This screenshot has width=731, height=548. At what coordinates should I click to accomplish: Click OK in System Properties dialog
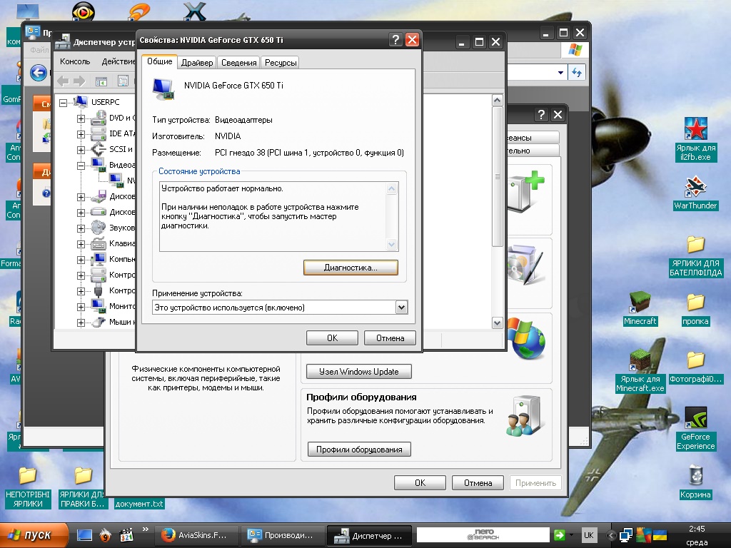tap(420, 483)
